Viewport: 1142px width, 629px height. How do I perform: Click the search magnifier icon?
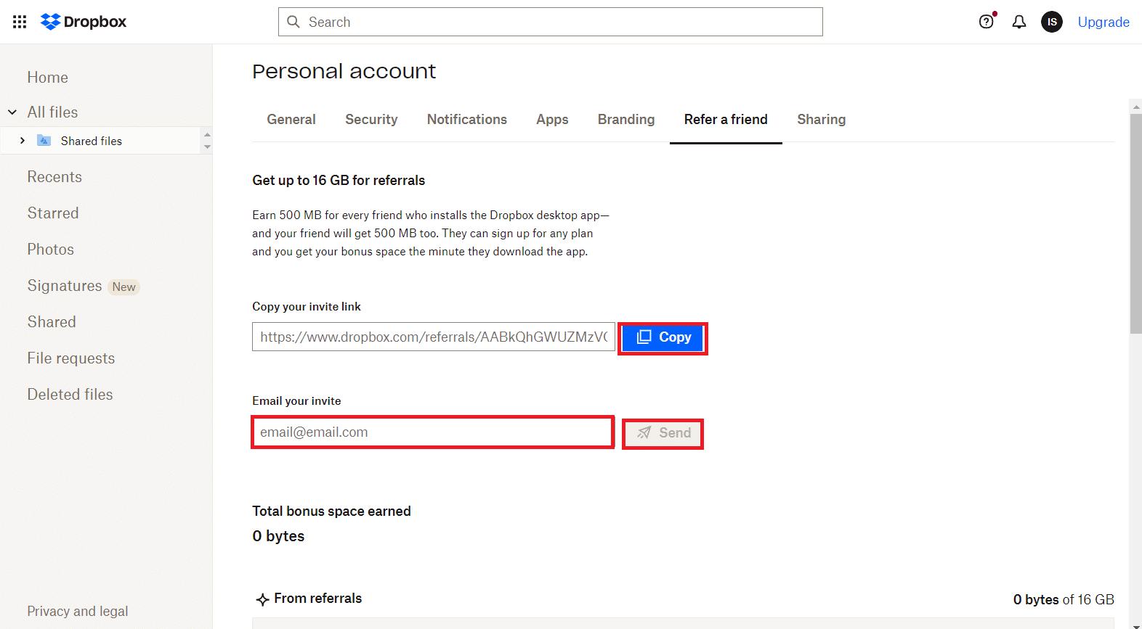coord(293,22)
